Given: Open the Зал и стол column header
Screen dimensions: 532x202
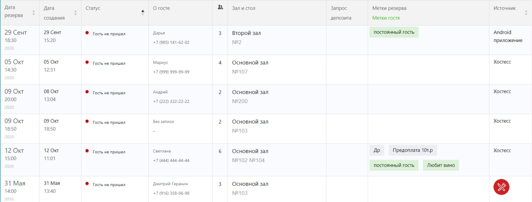Looking at the screenshot, I should 244,8.
